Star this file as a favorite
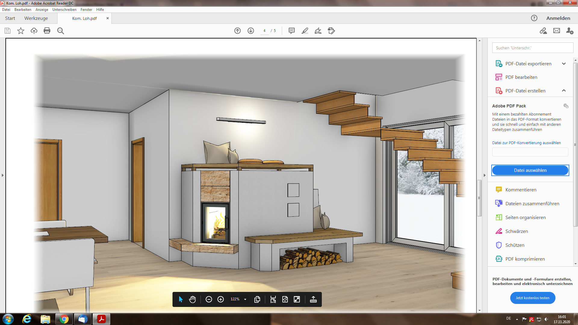The image size is (578, 325). [21, 31]
